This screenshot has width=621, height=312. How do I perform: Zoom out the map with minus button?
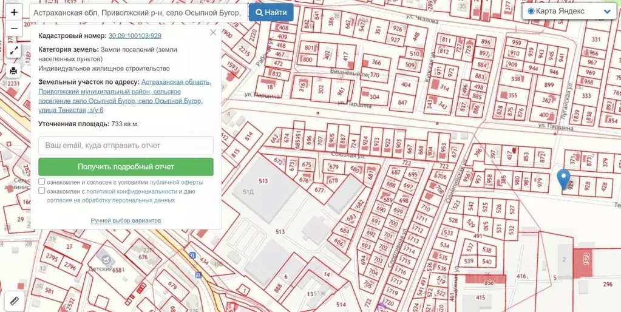[14, 29]
